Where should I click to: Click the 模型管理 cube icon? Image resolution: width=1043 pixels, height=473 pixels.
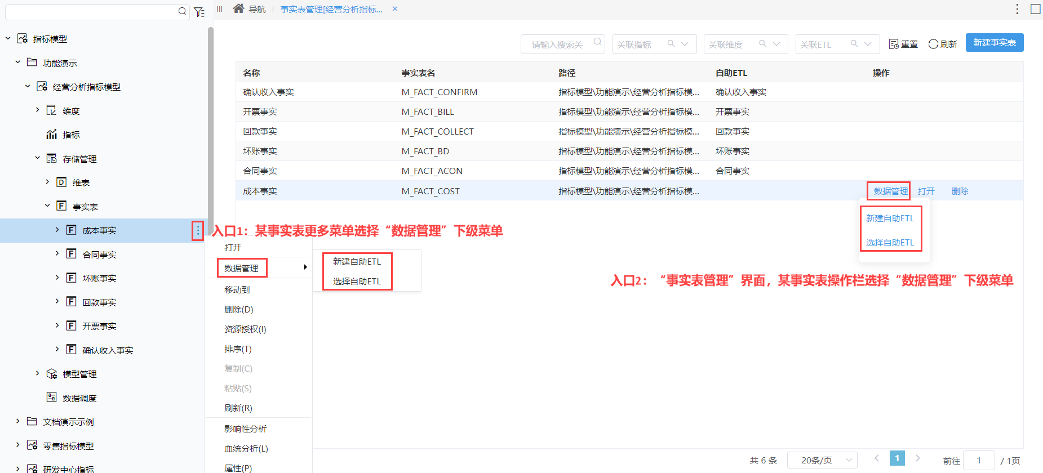tap(52, 374)
